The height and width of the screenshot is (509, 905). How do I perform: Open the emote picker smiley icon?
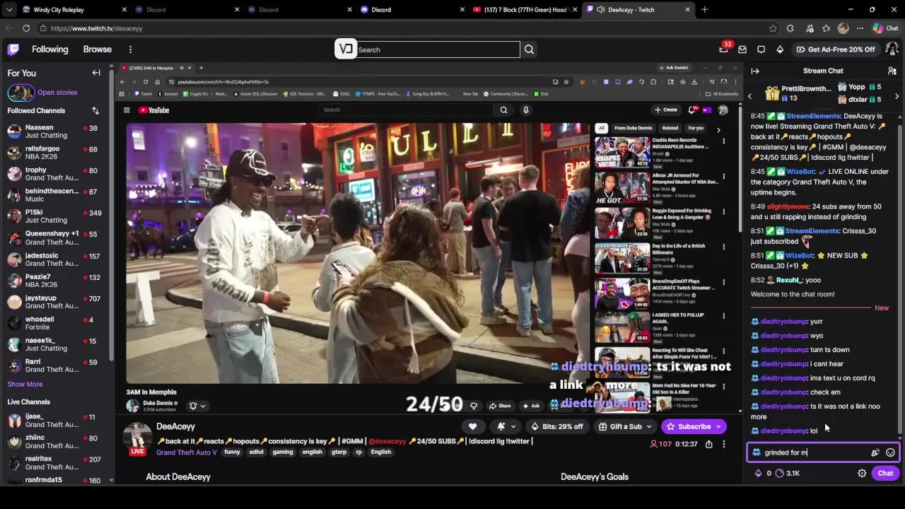(890, 452)
